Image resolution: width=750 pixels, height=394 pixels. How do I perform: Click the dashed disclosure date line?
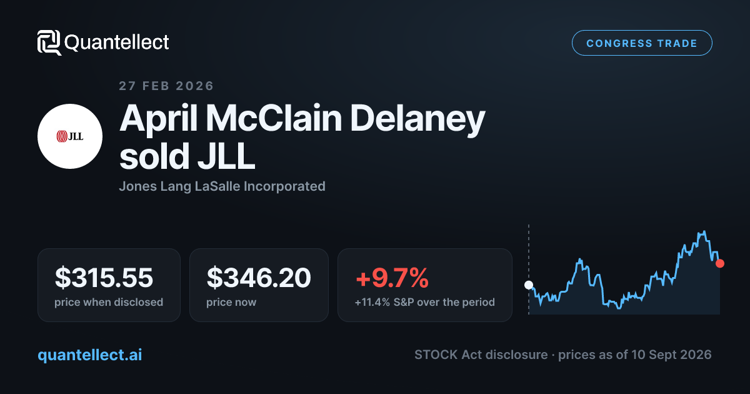point(529,269)
